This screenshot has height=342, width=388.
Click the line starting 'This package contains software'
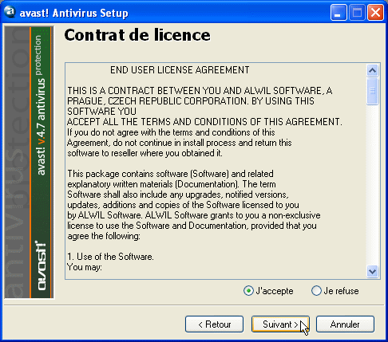point(170,174)
